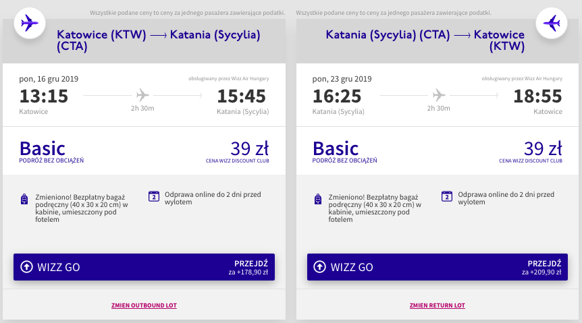Click the grey plane icon on 13:15 flight line
Image resolution: width=582 pixels, height=323 pixels.
(x=142, y=95)
